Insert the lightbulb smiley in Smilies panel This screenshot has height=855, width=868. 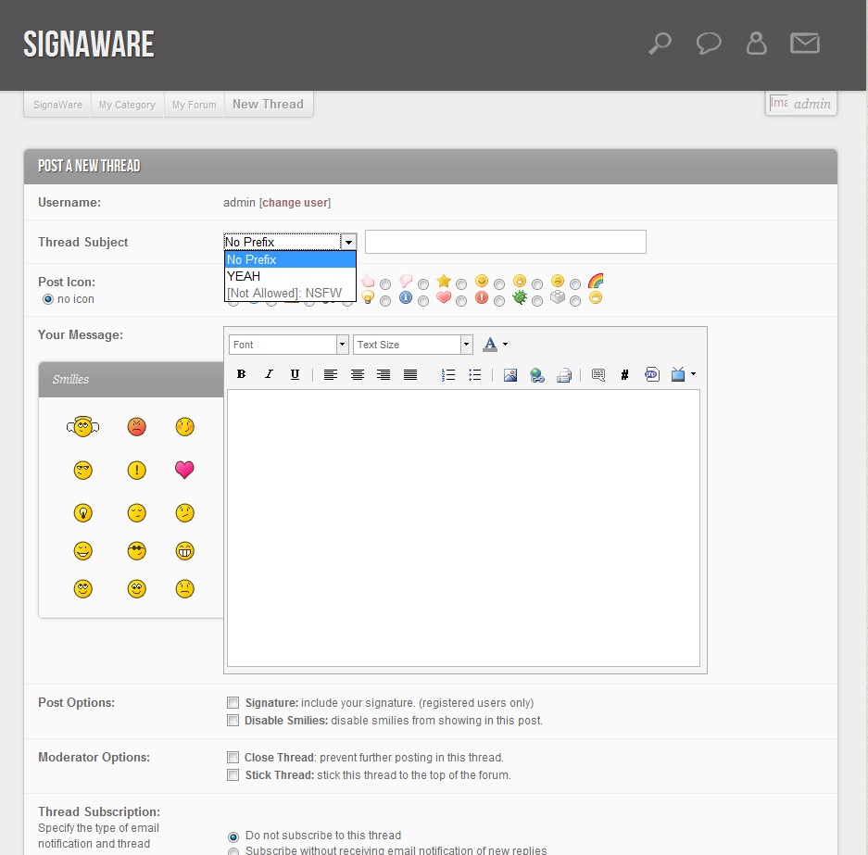[x=83, y=513]
